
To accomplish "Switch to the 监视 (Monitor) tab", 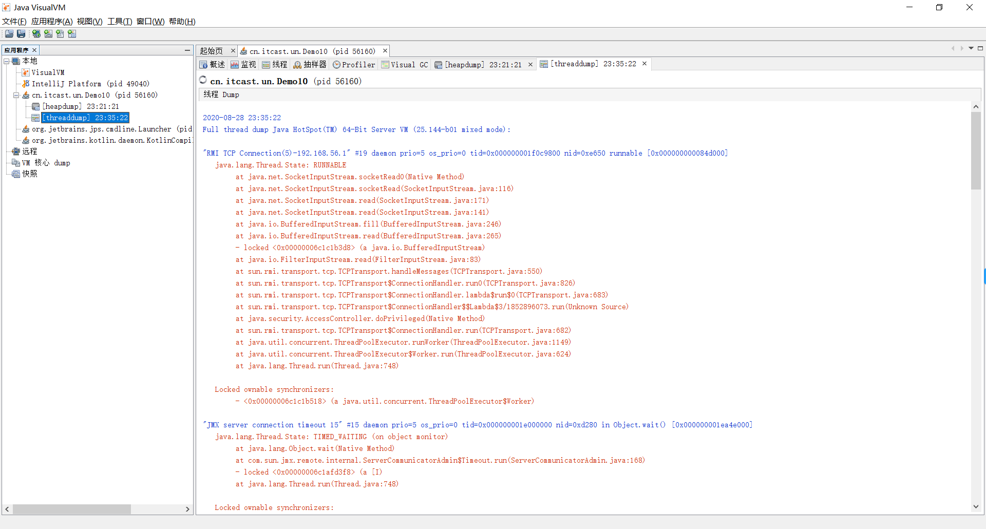I will tap(243, 65).
